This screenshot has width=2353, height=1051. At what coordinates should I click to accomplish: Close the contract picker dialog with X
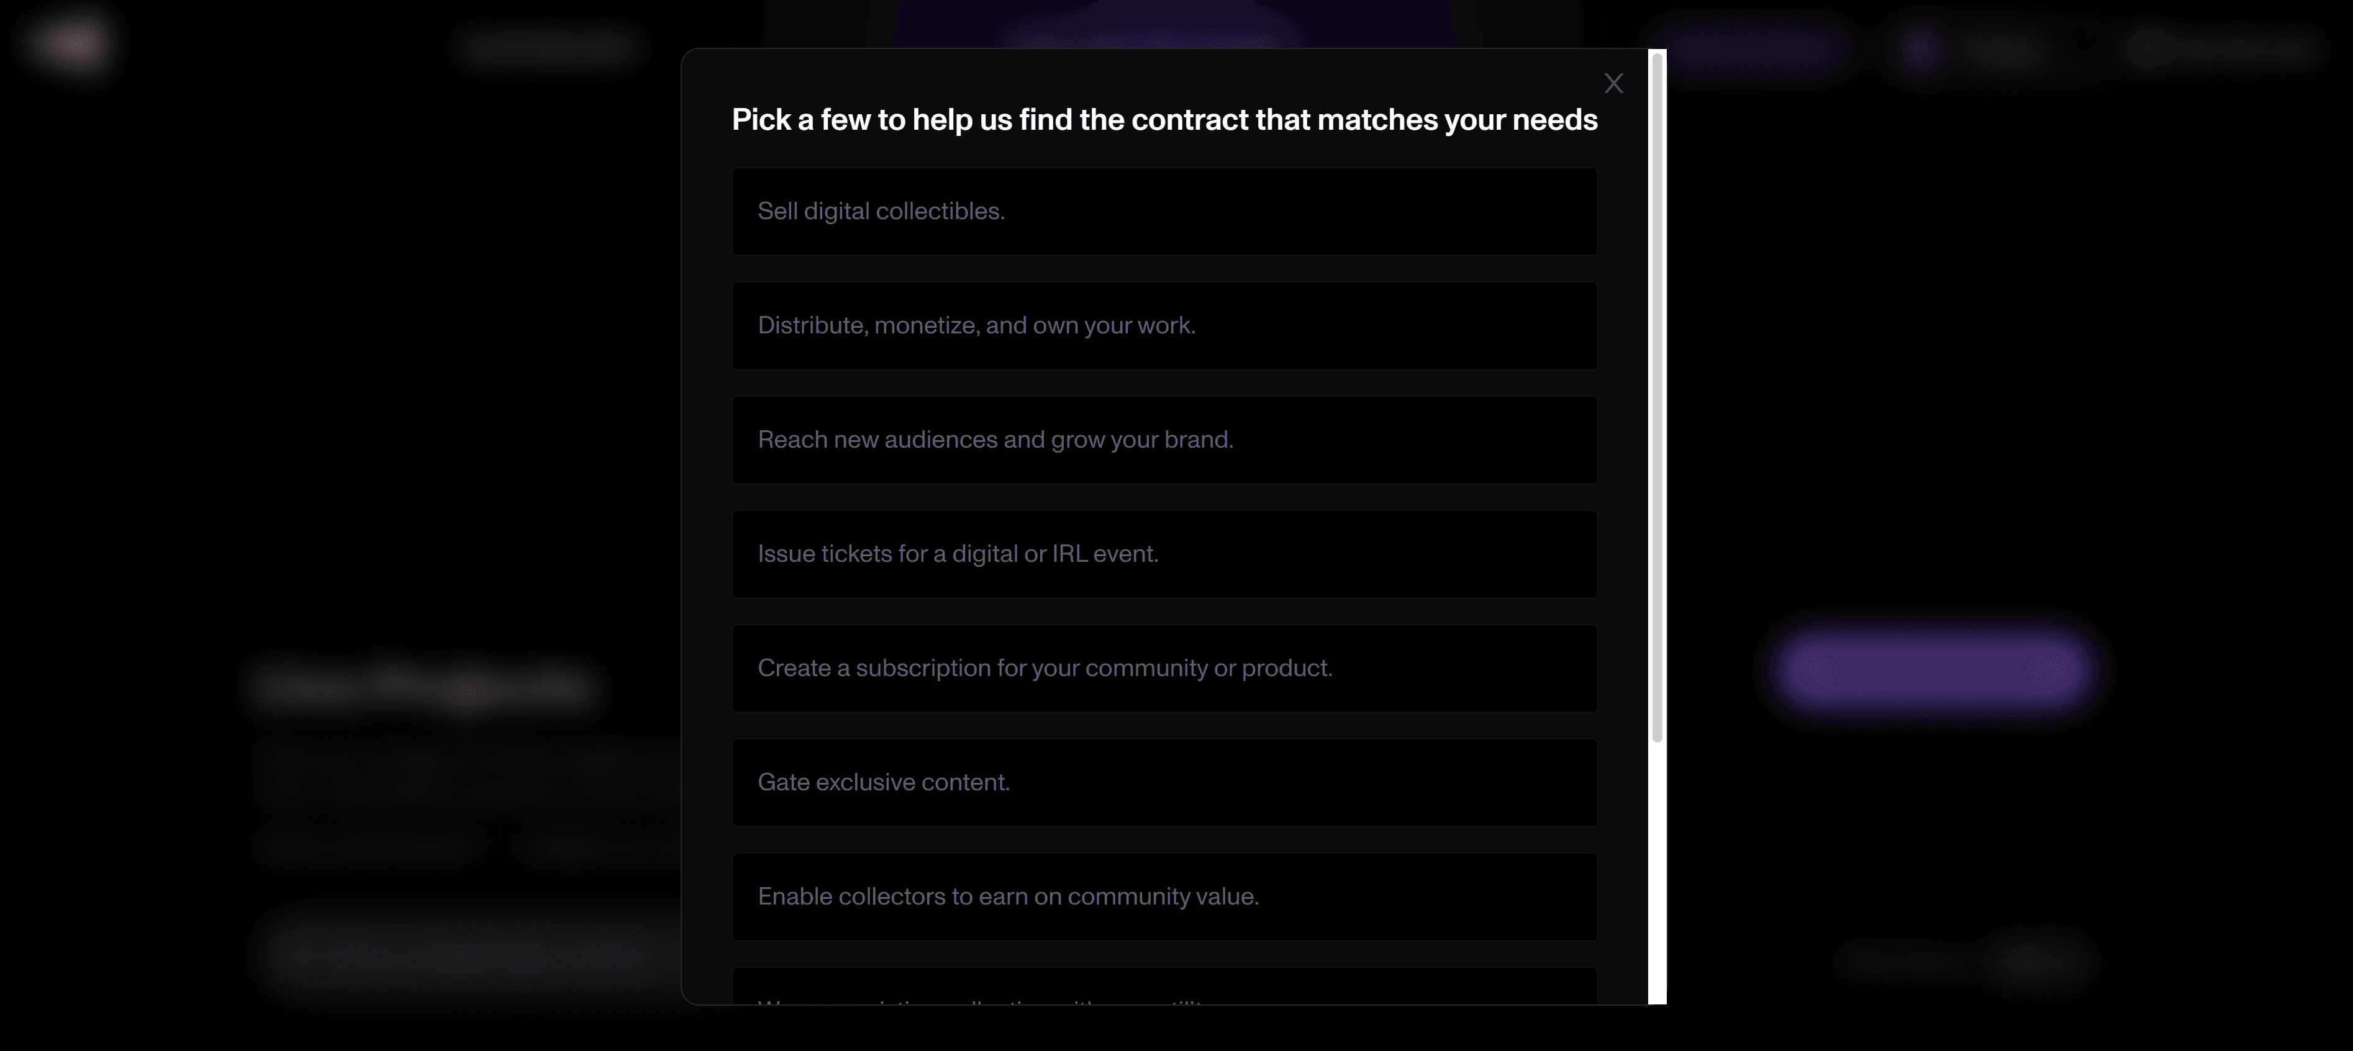[1613, 83]
